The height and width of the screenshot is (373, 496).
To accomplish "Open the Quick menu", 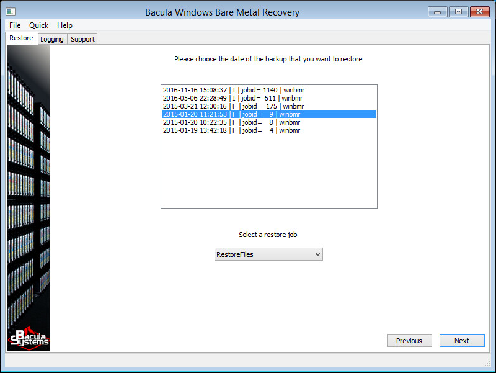I will pos(38,25).
